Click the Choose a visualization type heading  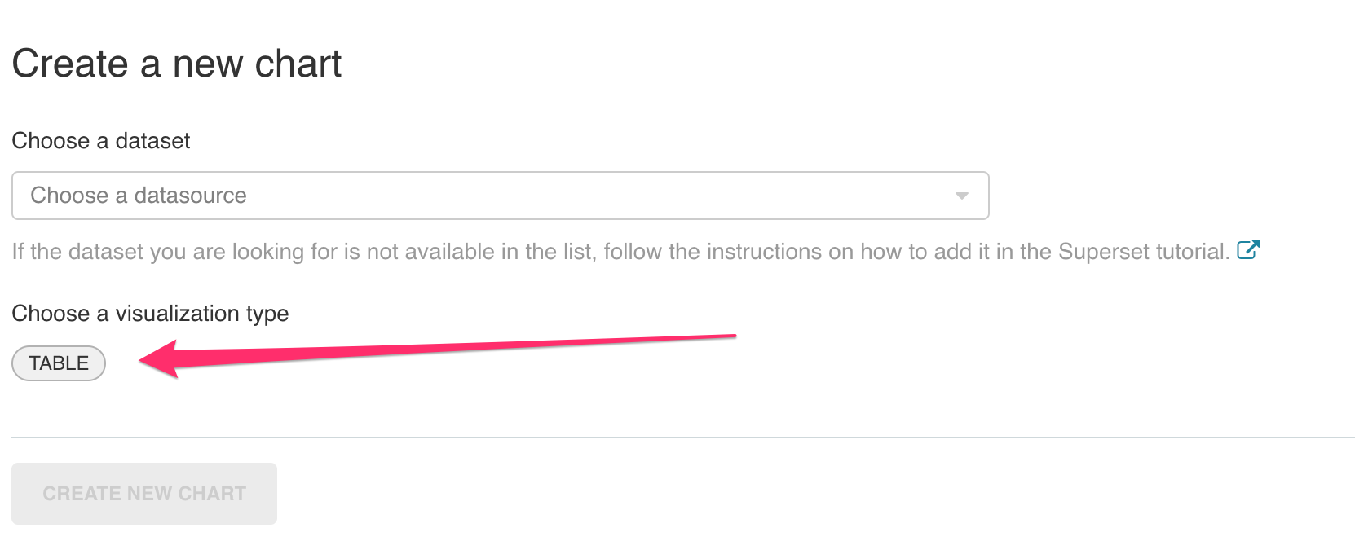[x=149, y=313]
